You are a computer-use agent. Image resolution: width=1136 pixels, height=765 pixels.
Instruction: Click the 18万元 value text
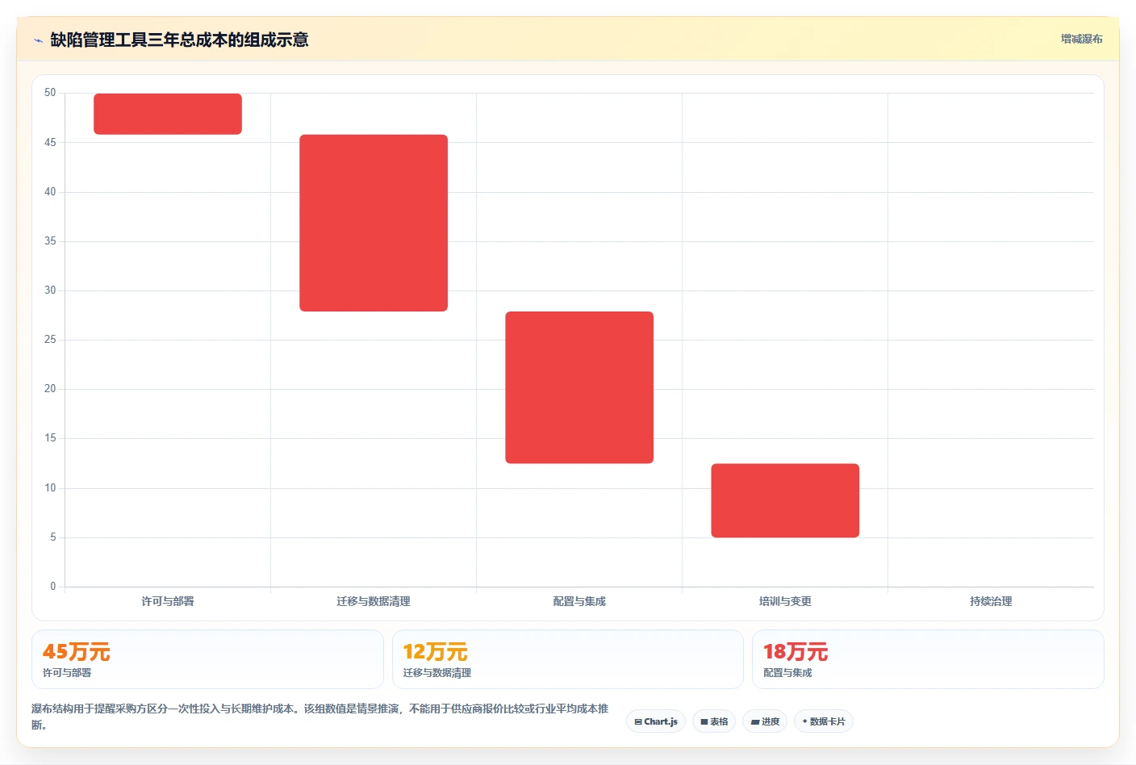[x=796, y=651]
